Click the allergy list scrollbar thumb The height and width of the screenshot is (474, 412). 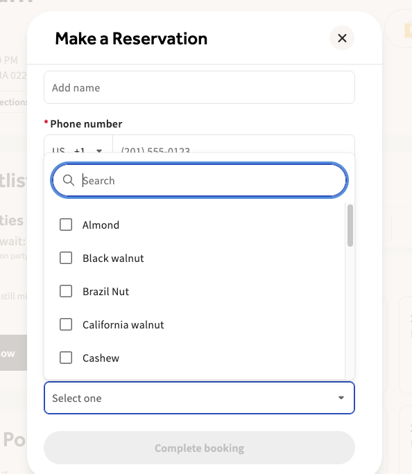click(x=350, y=225)
